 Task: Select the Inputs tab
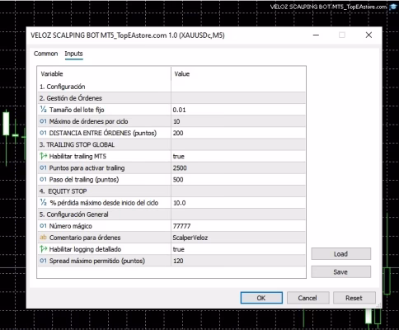pyautogui.click(x=73, y=54)
